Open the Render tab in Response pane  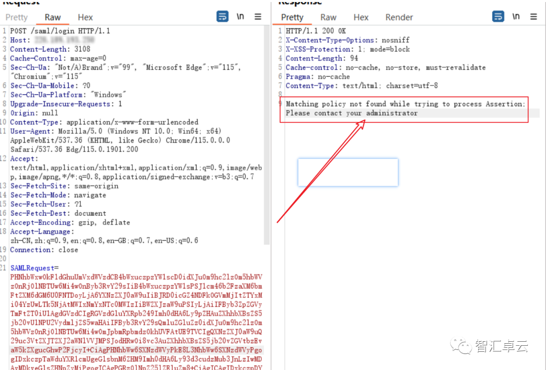point(399,17)
